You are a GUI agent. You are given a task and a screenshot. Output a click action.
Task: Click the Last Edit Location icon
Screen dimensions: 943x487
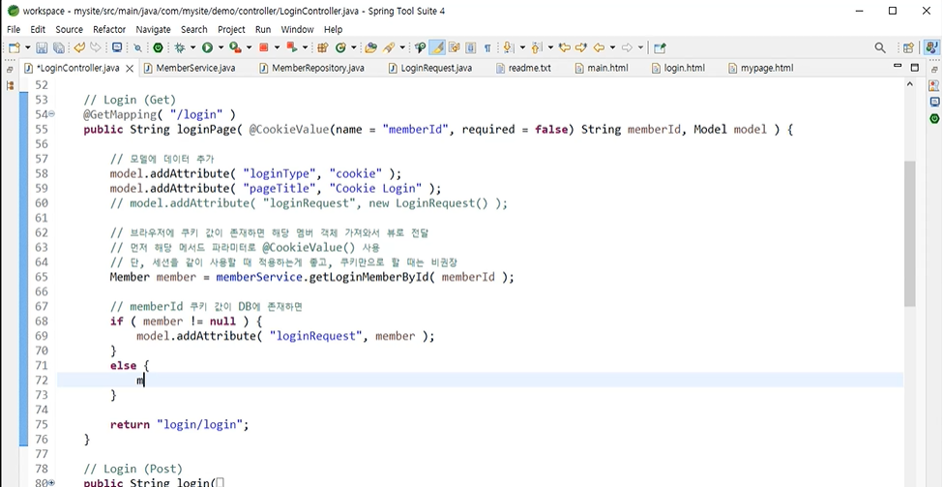click(x=564, y=47)
